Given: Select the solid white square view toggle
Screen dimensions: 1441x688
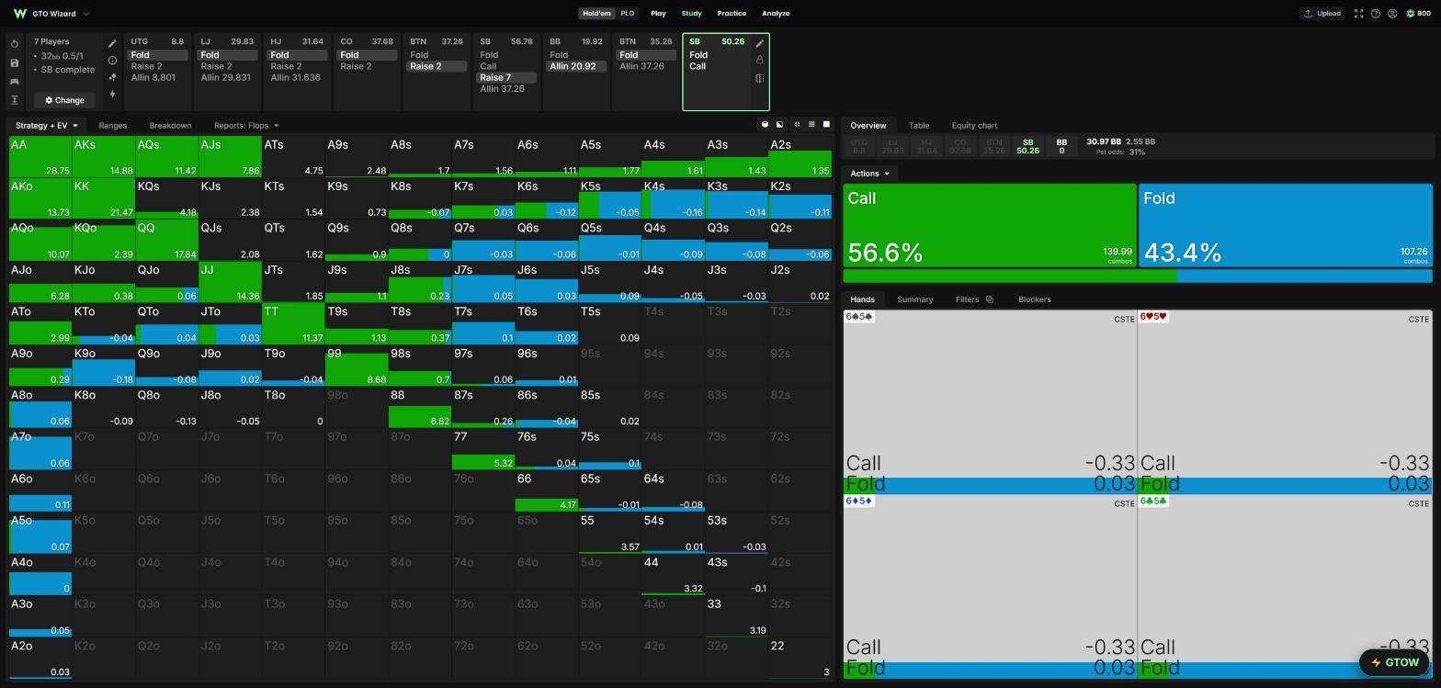Looking at the screenshot, I should [x=826, y=124].
